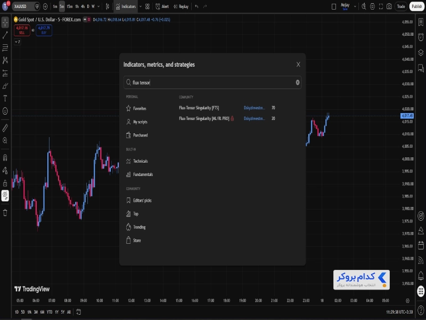Toggle hide all drawings eye icon
426x320 pixels.
tap(5, 196)
